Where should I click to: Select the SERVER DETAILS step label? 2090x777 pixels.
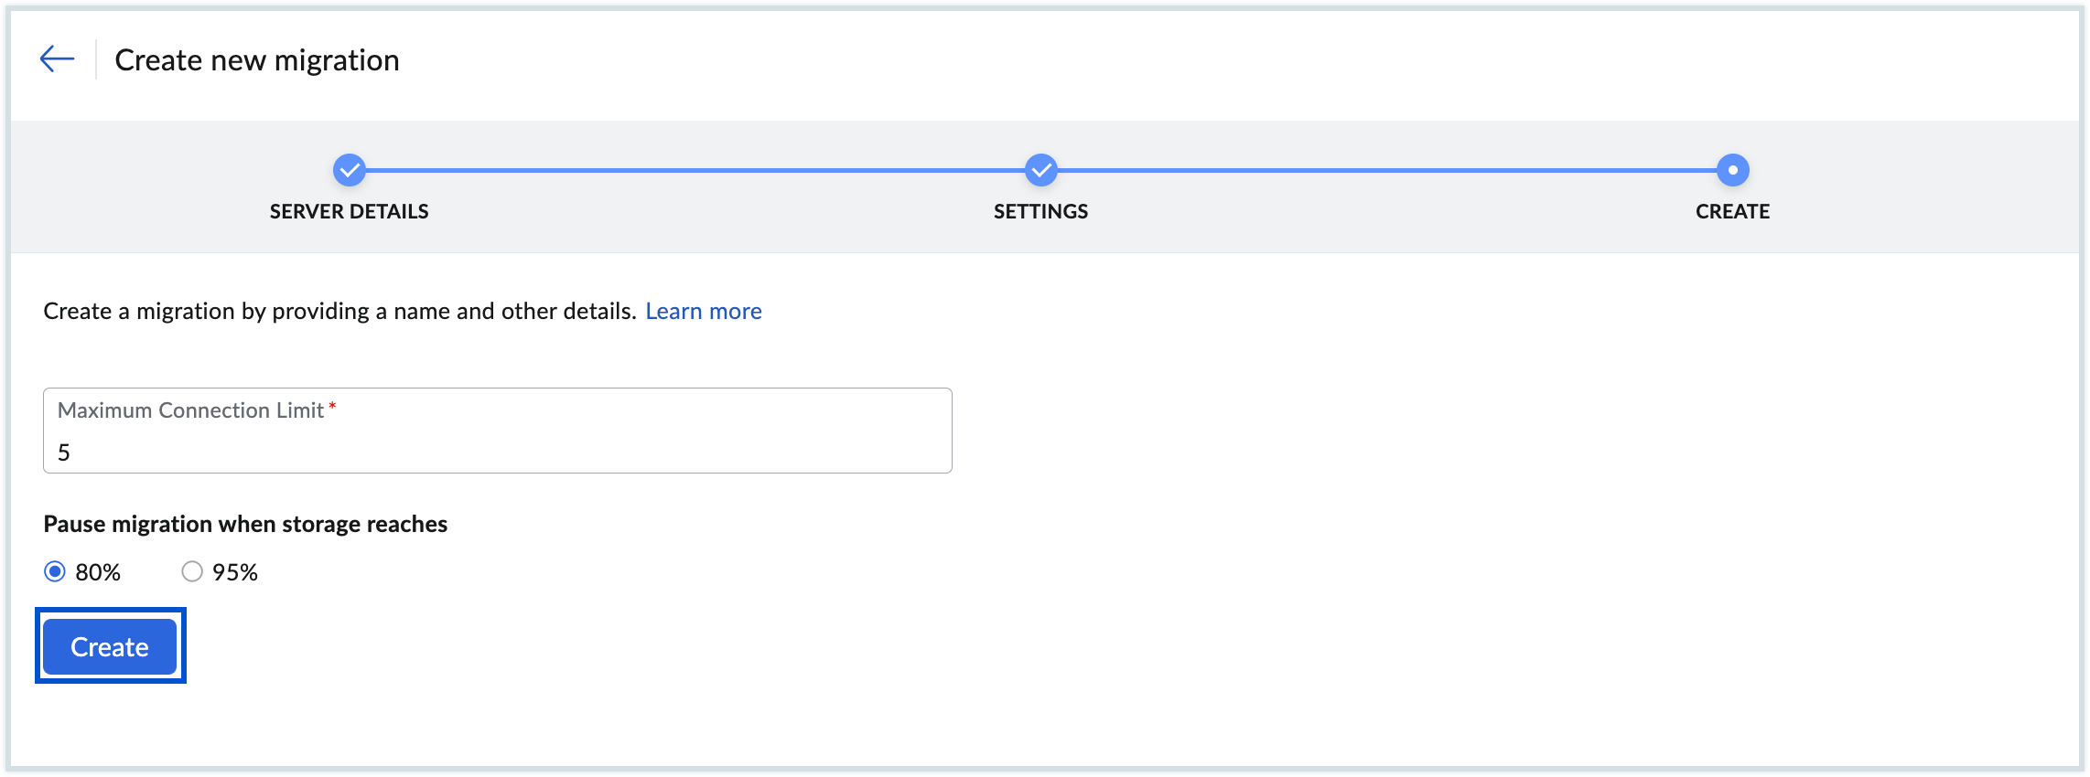[x=349, y=212]
